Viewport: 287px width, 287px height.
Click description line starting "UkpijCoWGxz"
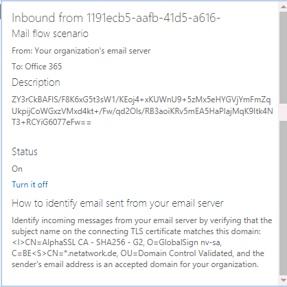(142, 111)
